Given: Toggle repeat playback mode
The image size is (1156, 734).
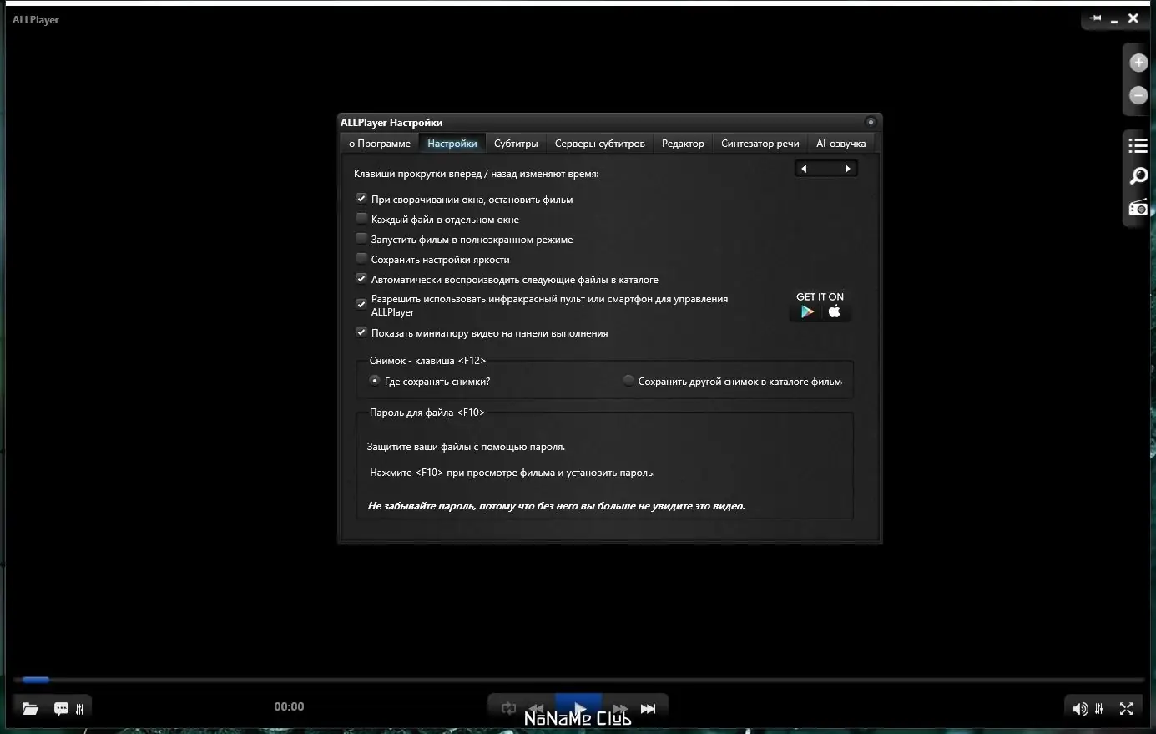Looking at the screenshot, I should tap(508, 708).
